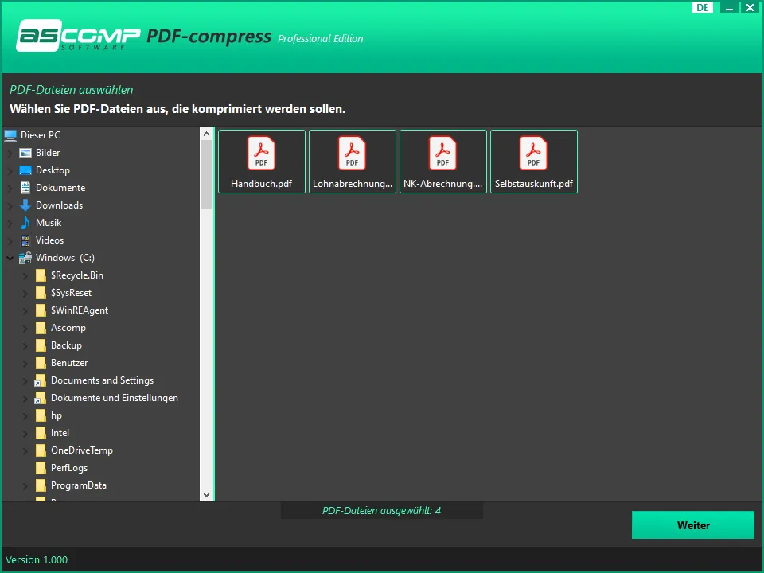Click the Desktop folder icon
The width and height of the screenshot is (764, 573).
[x=25, y=170]
